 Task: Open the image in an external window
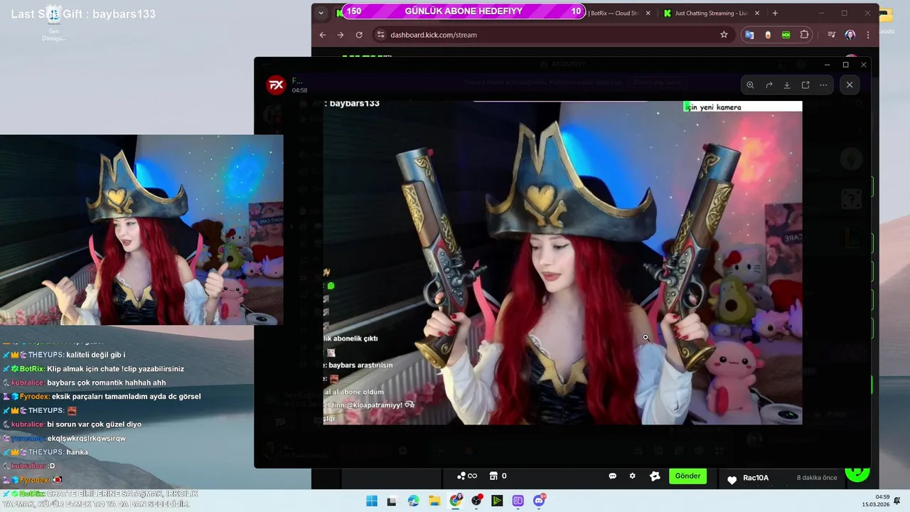click(x=805, y=85)
